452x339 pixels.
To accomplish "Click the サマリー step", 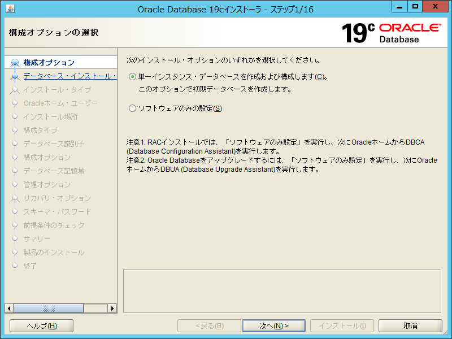I will (37, 238).
